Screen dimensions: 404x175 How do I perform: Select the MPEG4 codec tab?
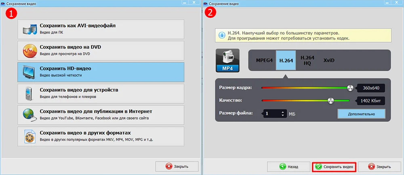point(264,60)
